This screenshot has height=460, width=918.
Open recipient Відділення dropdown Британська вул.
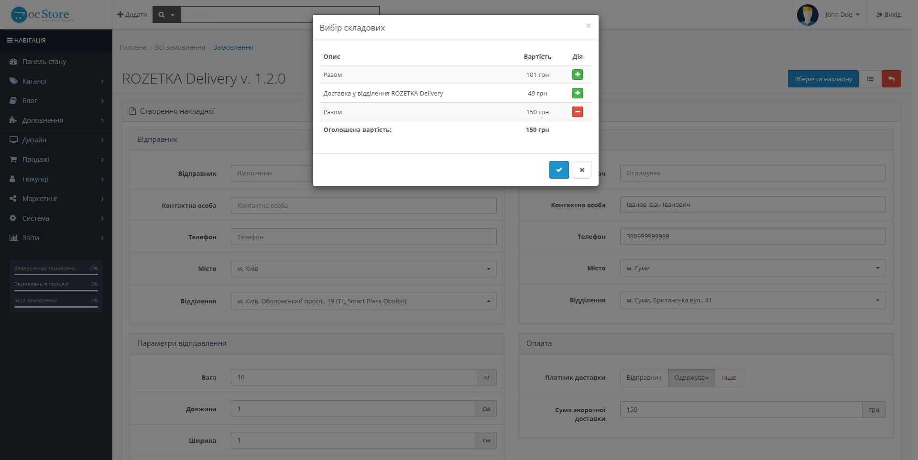point(753,300)
